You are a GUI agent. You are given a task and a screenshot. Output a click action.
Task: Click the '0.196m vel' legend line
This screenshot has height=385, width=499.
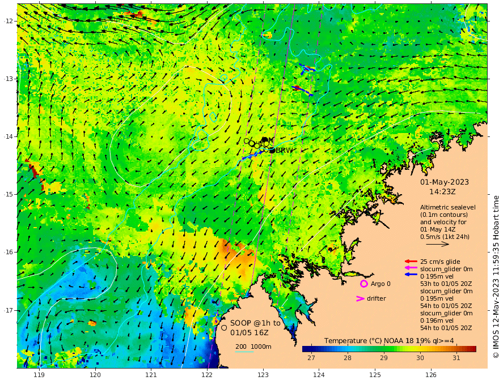[x=437, y=320]
